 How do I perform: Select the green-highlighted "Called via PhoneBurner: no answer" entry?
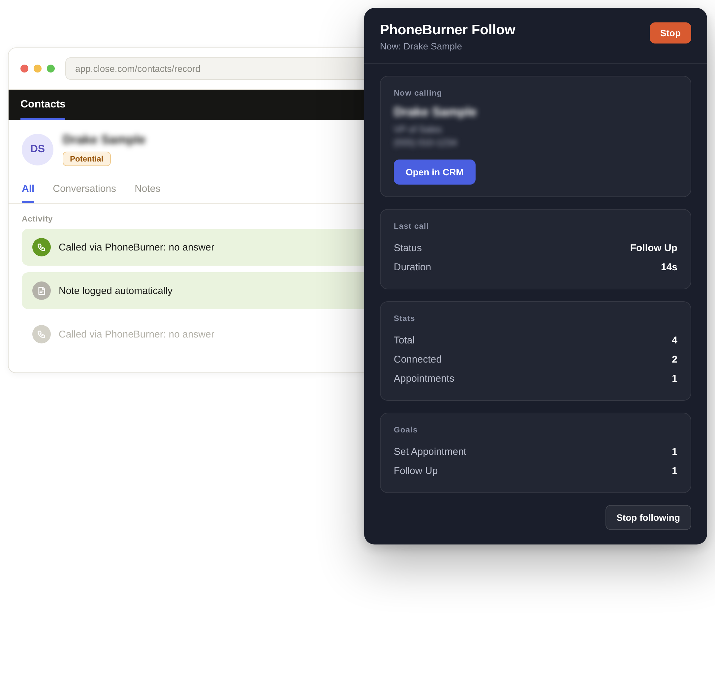click(193, 247)
